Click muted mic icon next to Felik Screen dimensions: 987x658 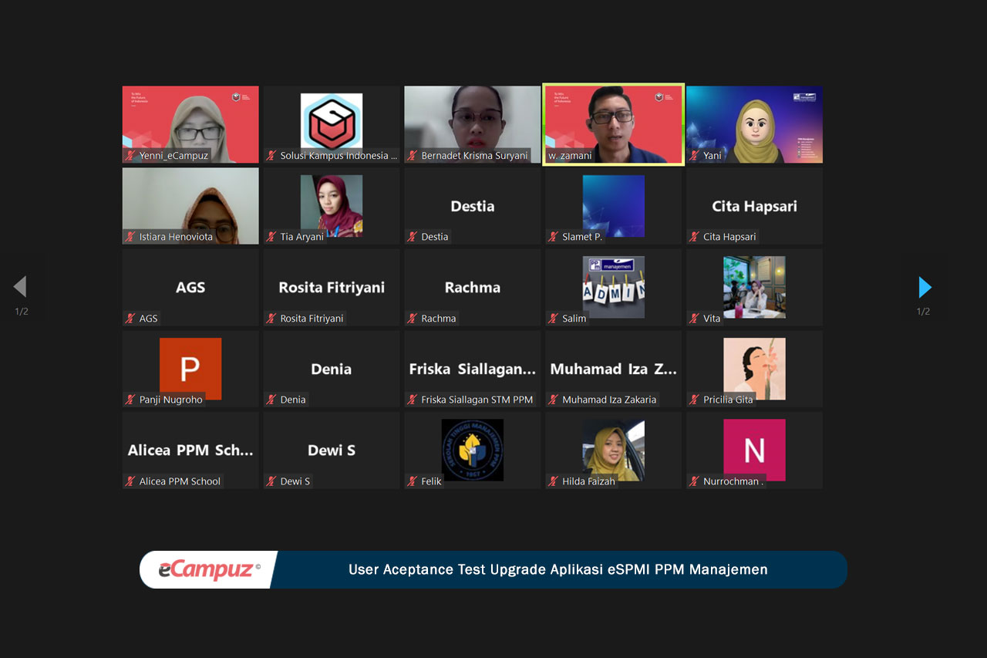[x=413, y=481]
